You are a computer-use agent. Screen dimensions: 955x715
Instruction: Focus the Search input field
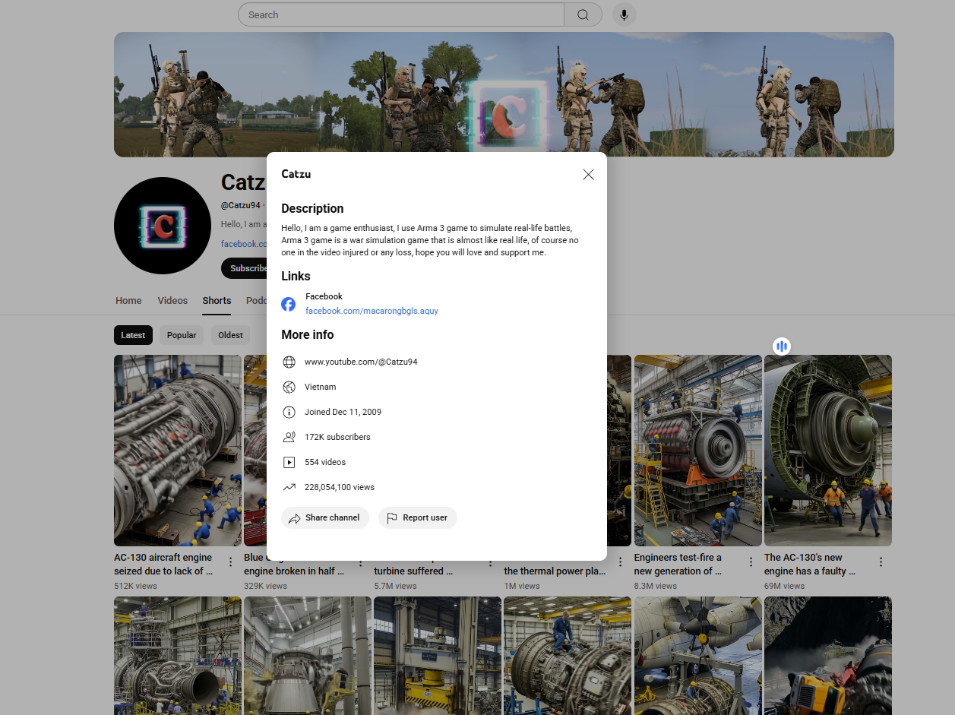click(401, 14)
